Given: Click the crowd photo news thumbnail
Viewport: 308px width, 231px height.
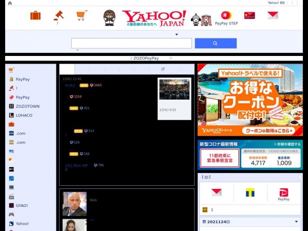Looking at the screenshot, I should (x=175, y=89).
